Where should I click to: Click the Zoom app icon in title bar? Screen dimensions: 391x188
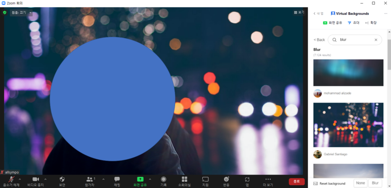[4, 3]
